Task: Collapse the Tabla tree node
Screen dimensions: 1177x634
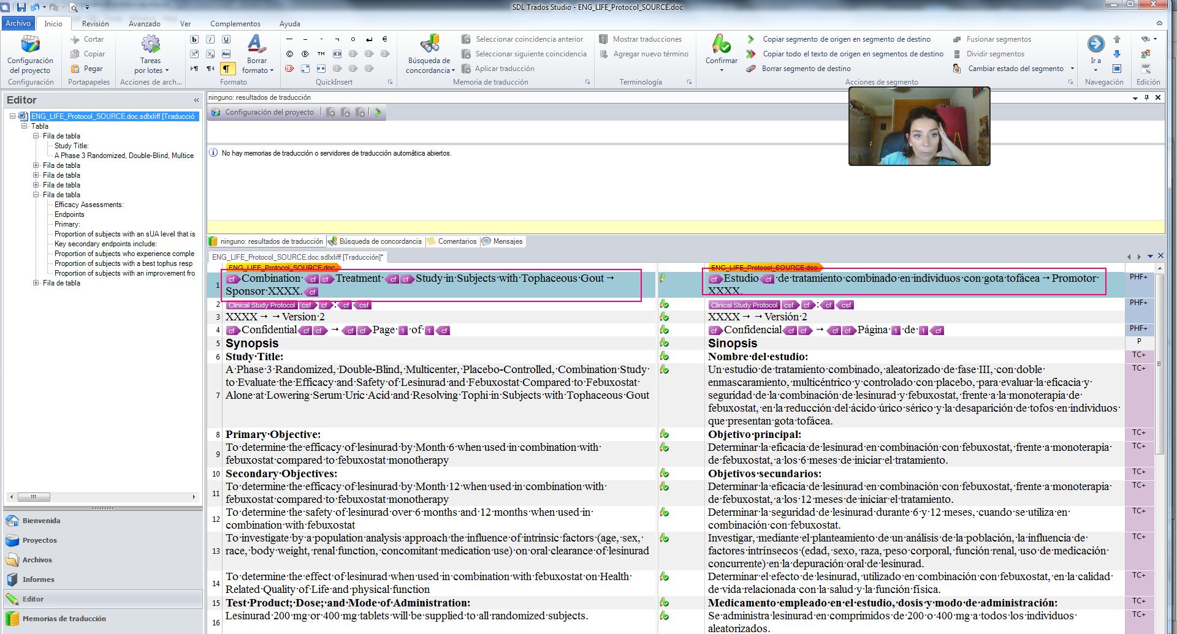Action: [25, 126]
